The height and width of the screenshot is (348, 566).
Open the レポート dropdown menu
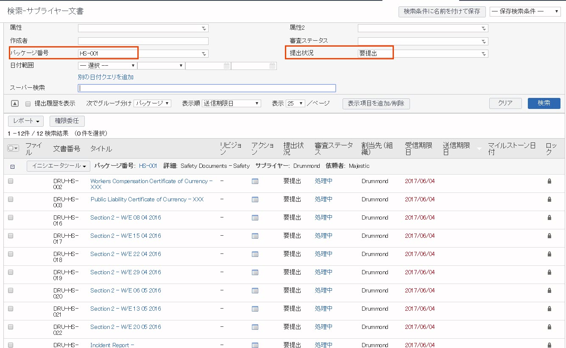click(x=26, y=121)
